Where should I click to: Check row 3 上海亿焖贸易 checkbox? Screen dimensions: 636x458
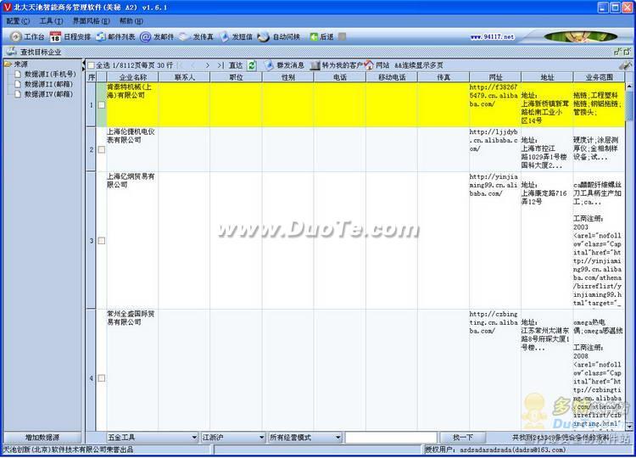(102, 241)
